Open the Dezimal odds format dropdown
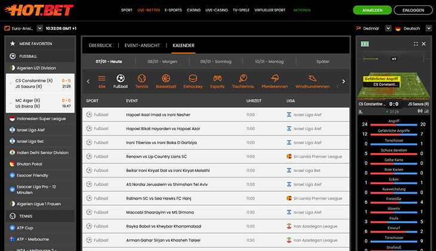 (388, 28)
